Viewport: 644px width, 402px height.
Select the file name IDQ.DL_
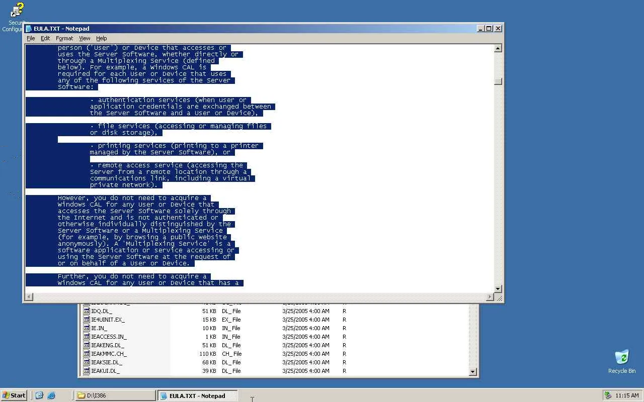[x=102, y=311]
